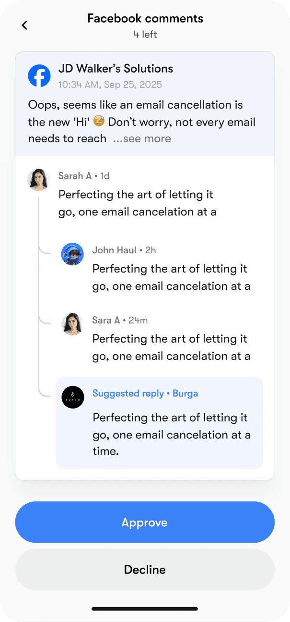Viewport: 290px width, 622px height.
Task: Click John Haul's comment text
Action: coord(172,277)
